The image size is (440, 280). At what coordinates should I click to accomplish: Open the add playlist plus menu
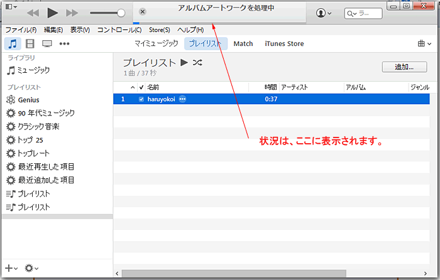pos(11,268)
